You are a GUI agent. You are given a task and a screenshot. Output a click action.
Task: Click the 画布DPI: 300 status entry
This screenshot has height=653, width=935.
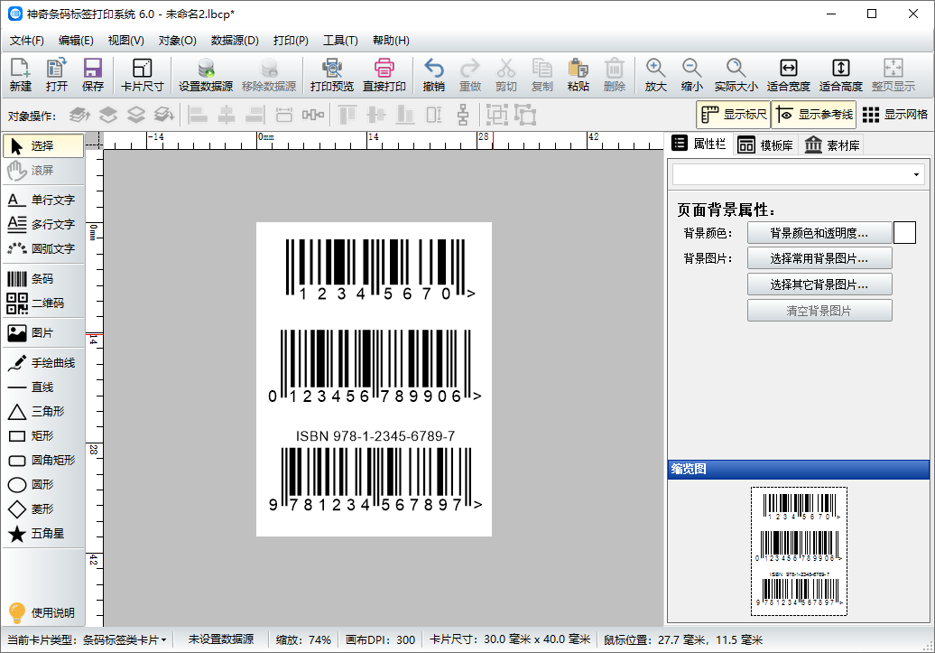(x=381, y=639)
